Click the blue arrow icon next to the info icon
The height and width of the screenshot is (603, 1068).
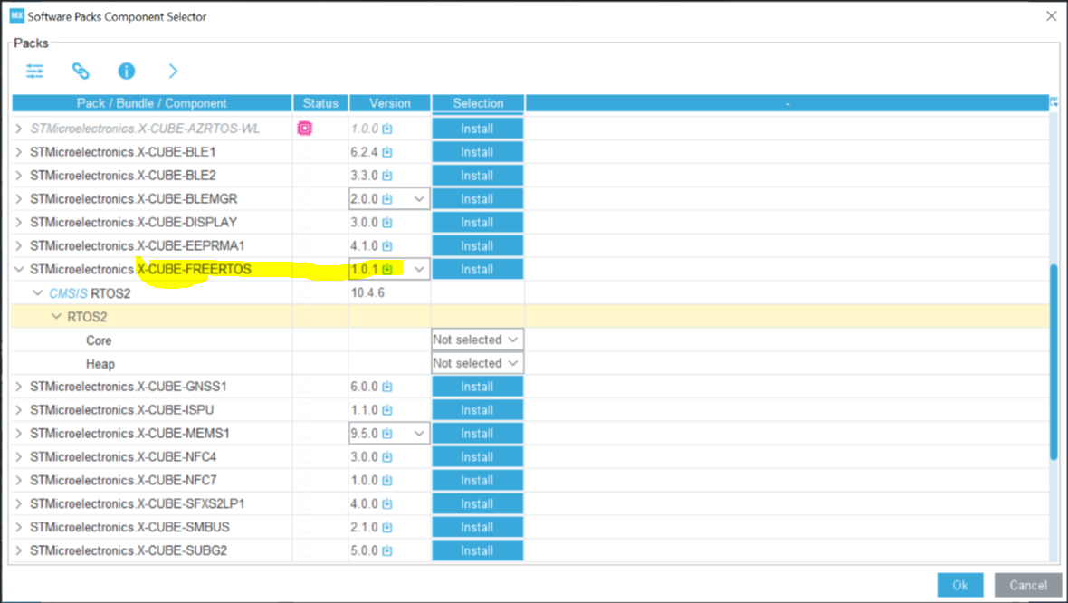click(x=172, y=71)
